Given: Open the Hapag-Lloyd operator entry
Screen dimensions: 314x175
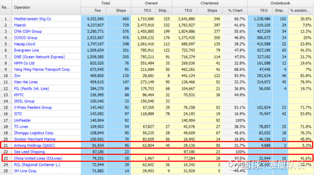Looking at the screenshot, I should click(x=25, y=44).
